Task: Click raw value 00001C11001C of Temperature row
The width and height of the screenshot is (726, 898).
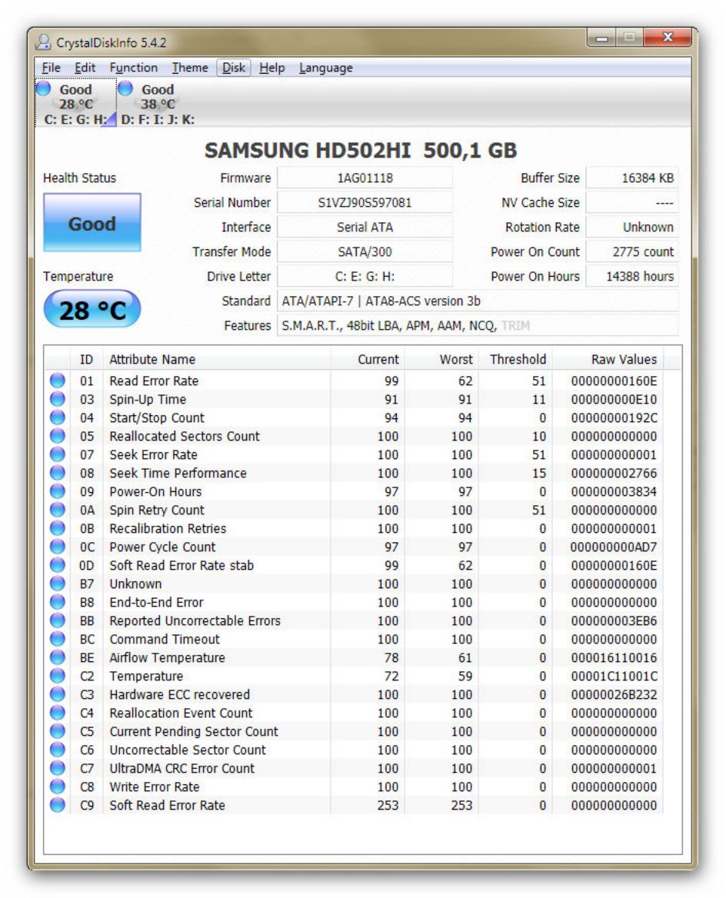Action: (x=614, y=676)
